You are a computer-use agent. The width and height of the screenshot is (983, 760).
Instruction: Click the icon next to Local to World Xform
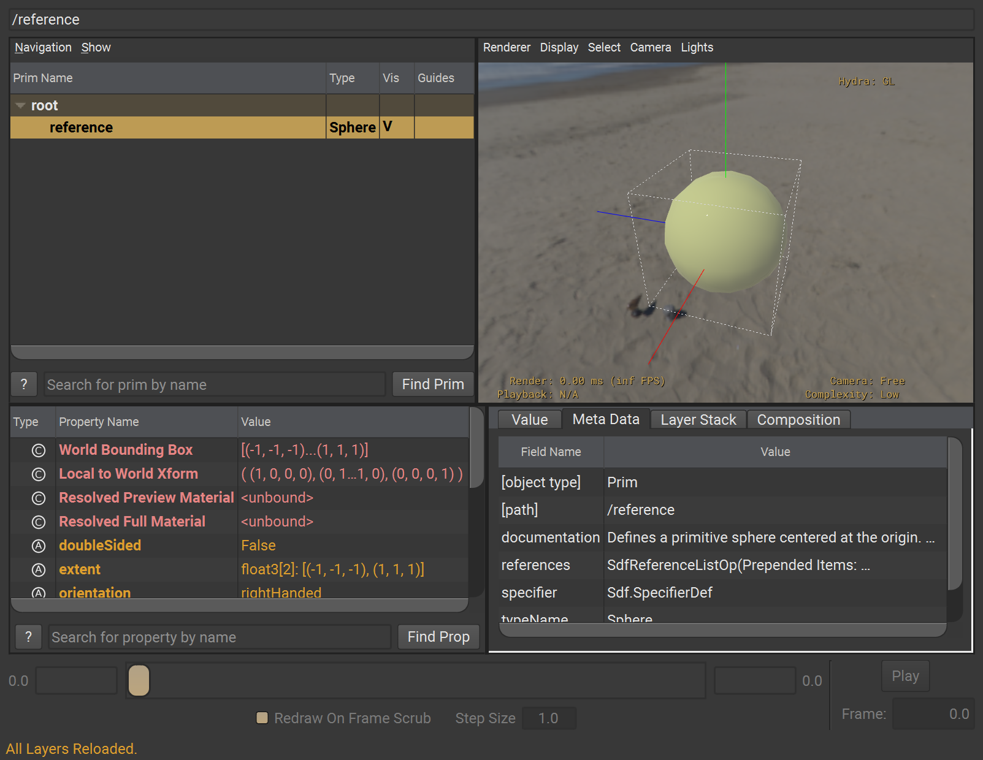pos(39,474)
